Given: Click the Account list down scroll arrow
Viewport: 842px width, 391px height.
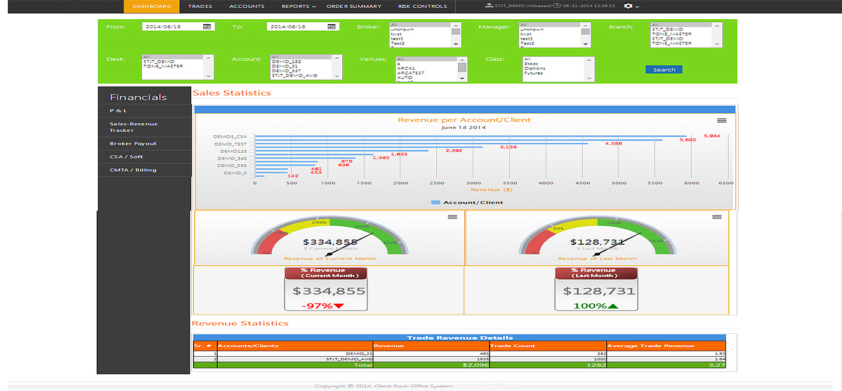Looking at the screenshot, I should pyautogui.click(x=337, y=76).
